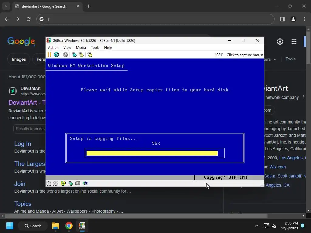
Task: Open 86Box Media menu
Action: point(81,48)
